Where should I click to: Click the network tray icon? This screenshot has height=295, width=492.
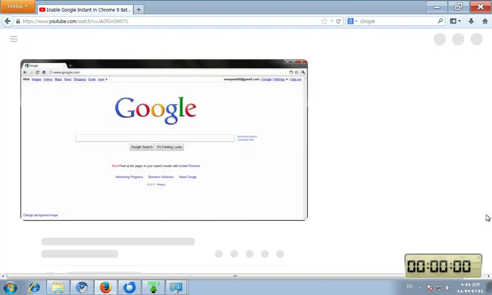439,288
